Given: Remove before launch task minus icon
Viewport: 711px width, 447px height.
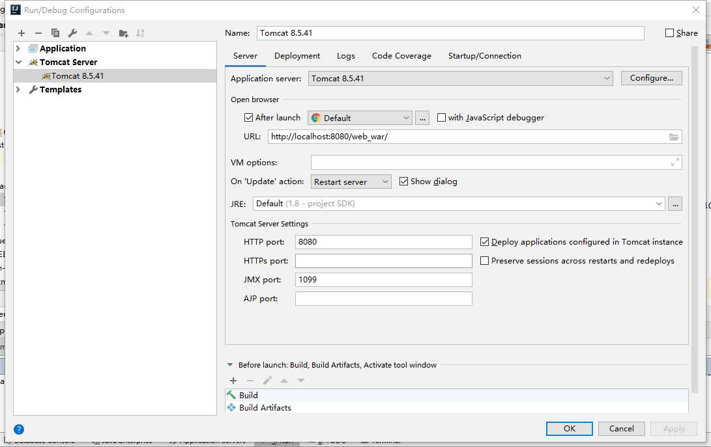Looking at the screenshot, I should [x=250, y=381].
